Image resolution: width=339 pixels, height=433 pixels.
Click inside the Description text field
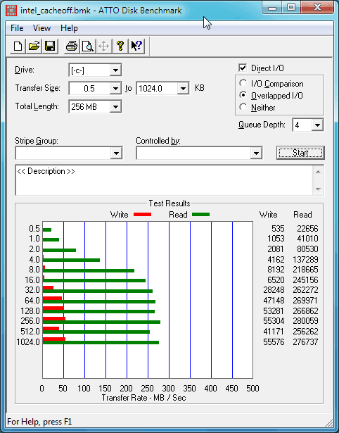164,180
